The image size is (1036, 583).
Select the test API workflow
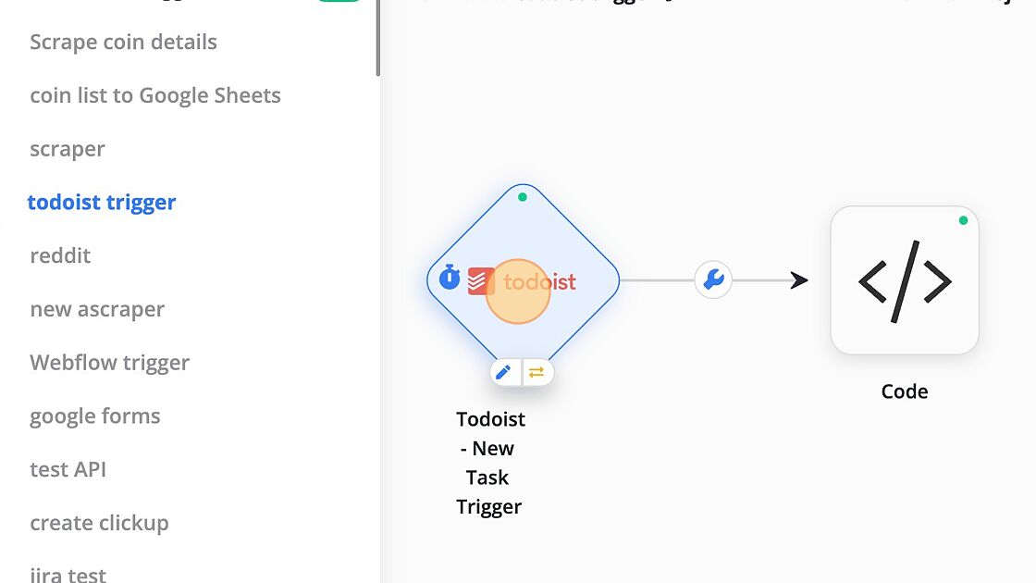[68, 469]
